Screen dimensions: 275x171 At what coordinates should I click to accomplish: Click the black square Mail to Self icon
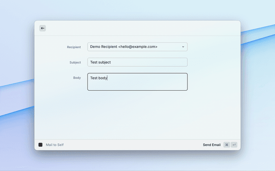(40, 145)
